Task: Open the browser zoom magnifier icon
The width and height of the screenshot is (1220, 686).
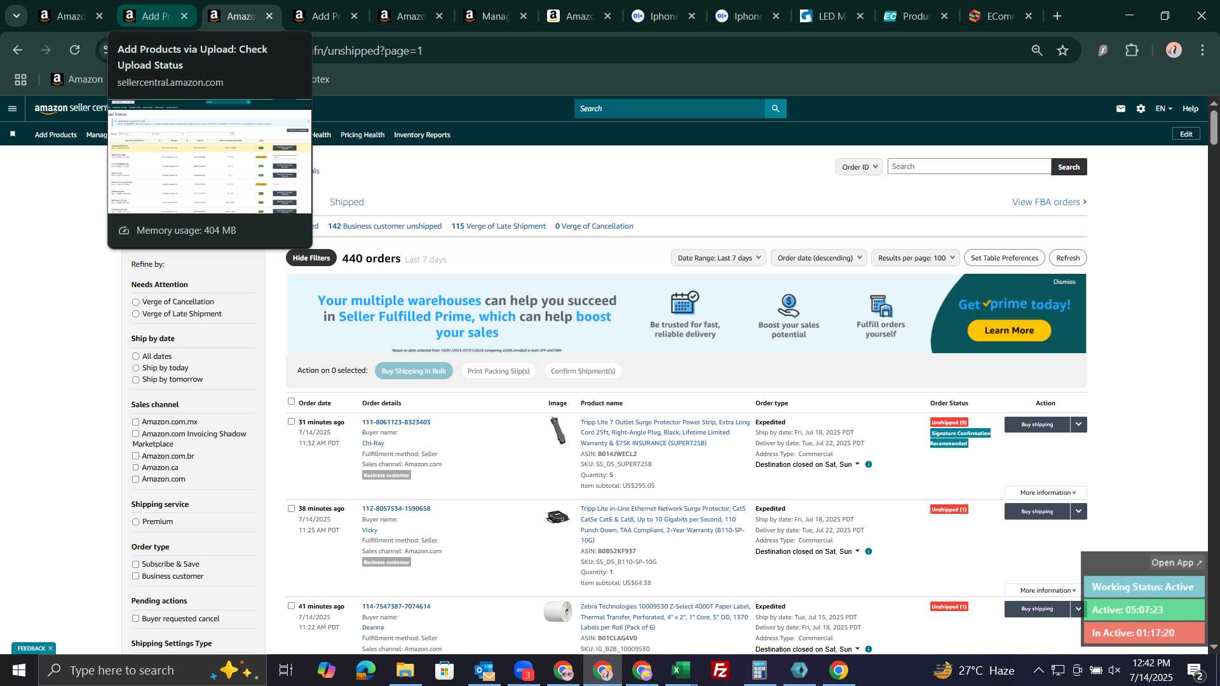Action: 1036,50
